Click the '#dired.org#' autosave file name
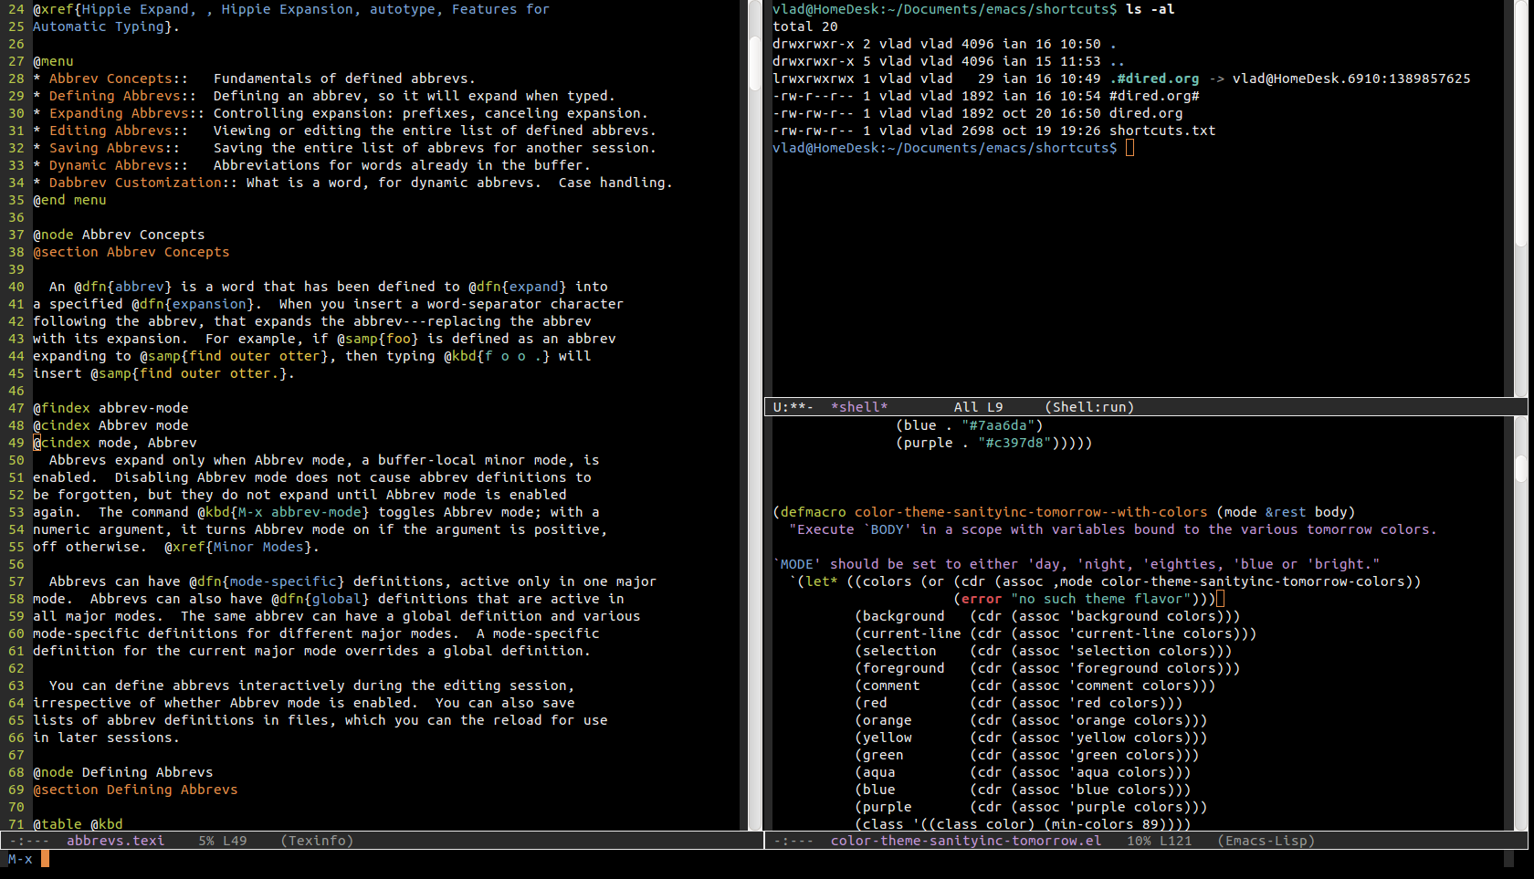 click(x=1154, y=96)
